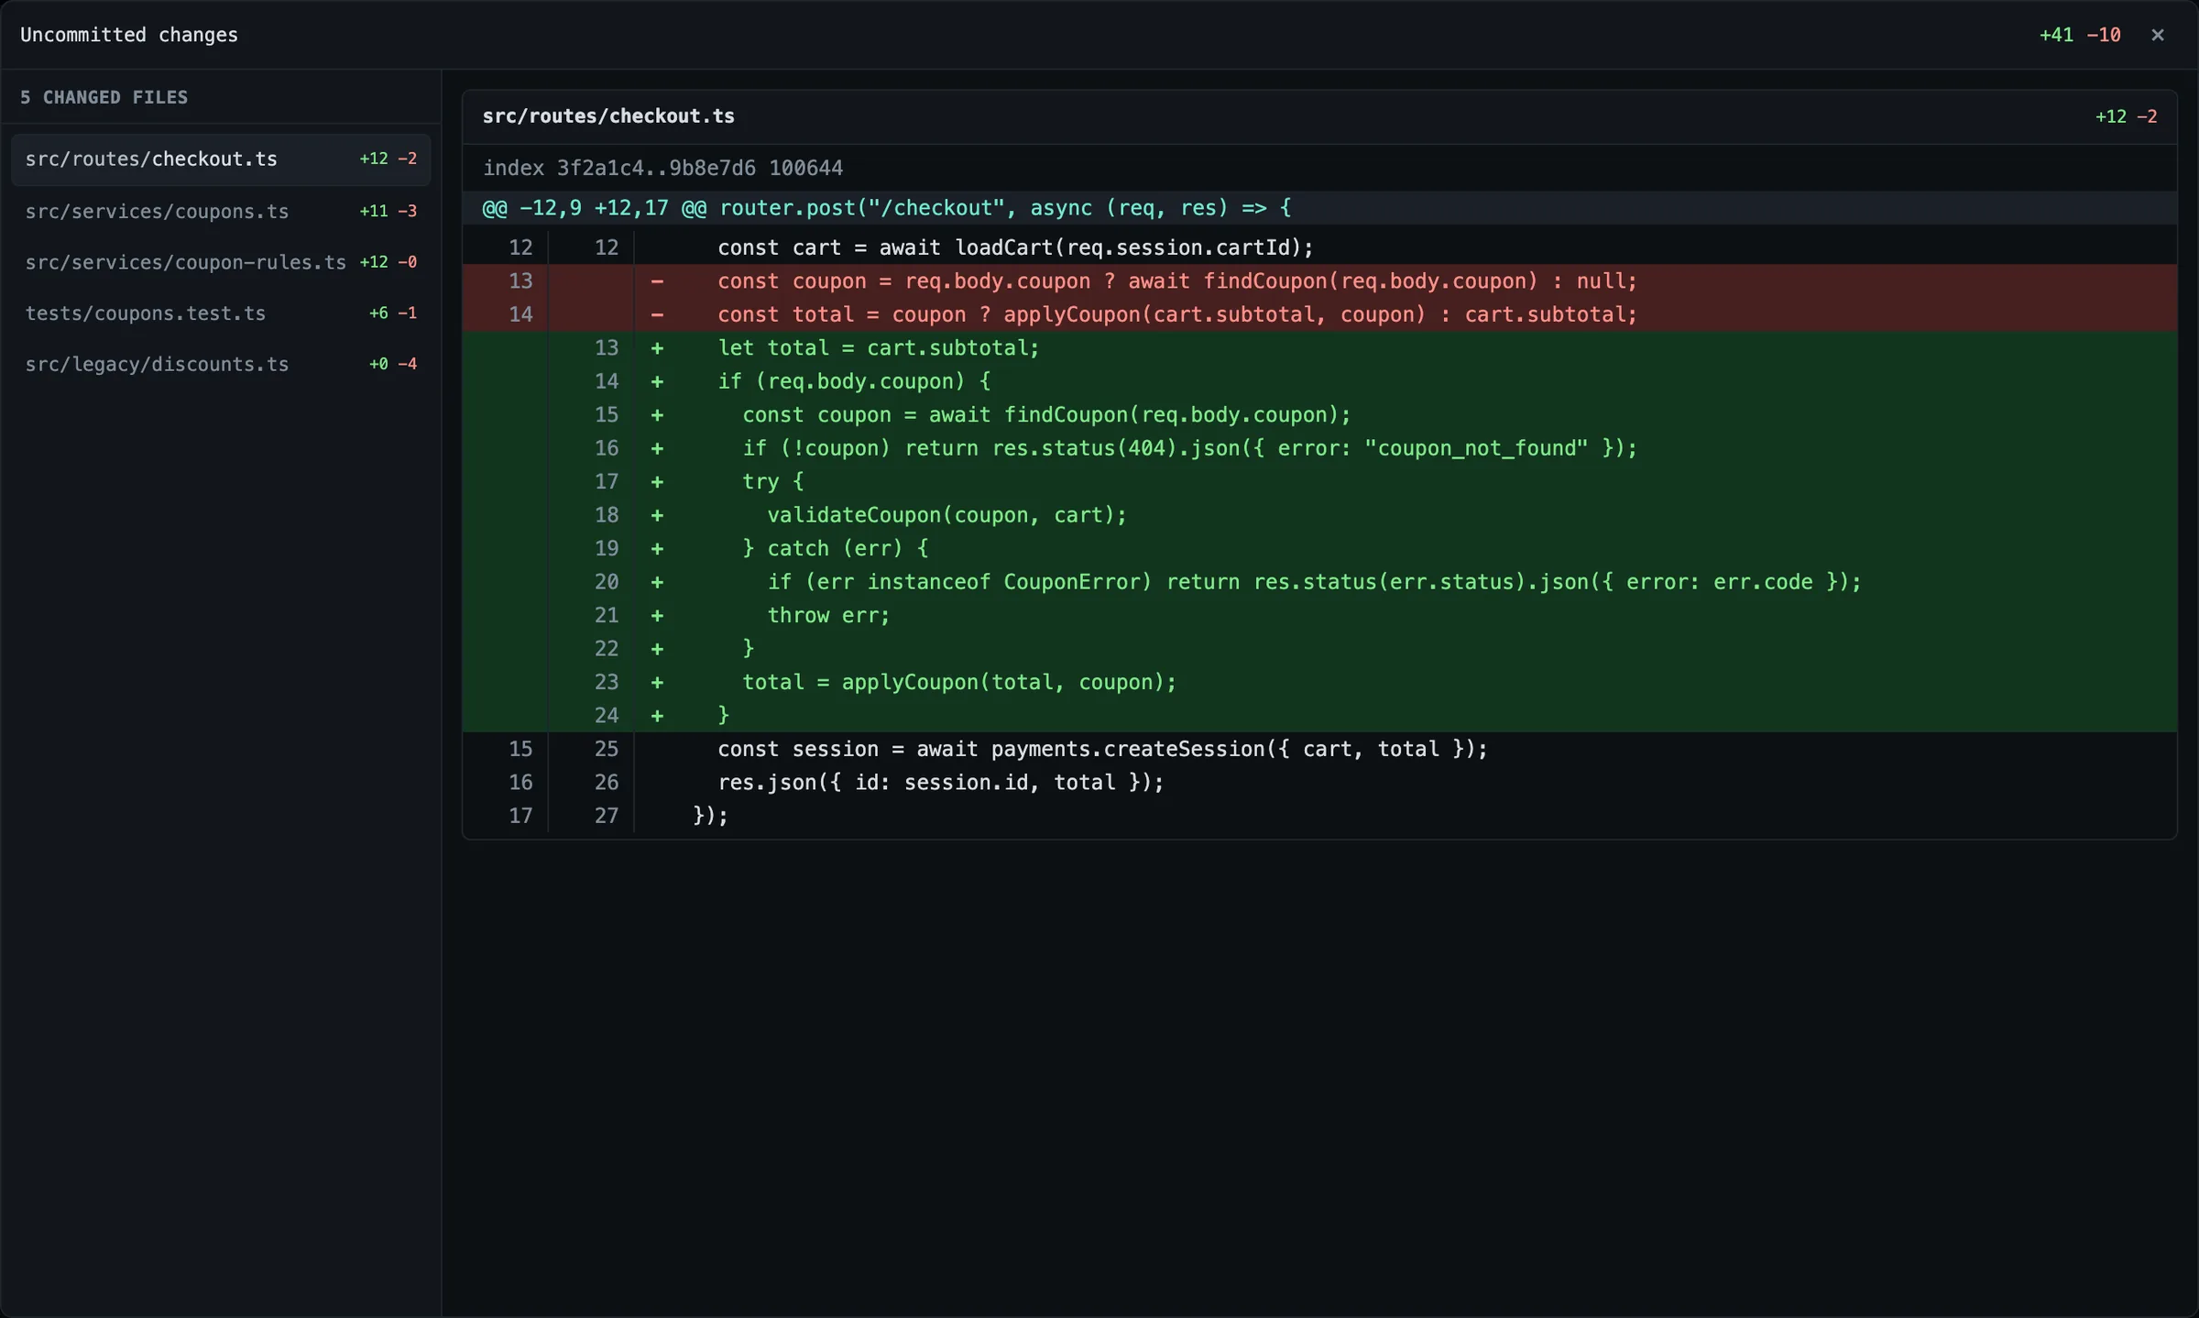Click the src/routes/checkout.ts diff header title

coord(608,116)
